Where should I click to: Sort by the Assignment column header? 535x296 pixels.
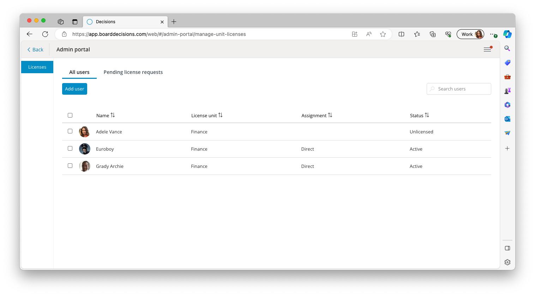point(316,115)
